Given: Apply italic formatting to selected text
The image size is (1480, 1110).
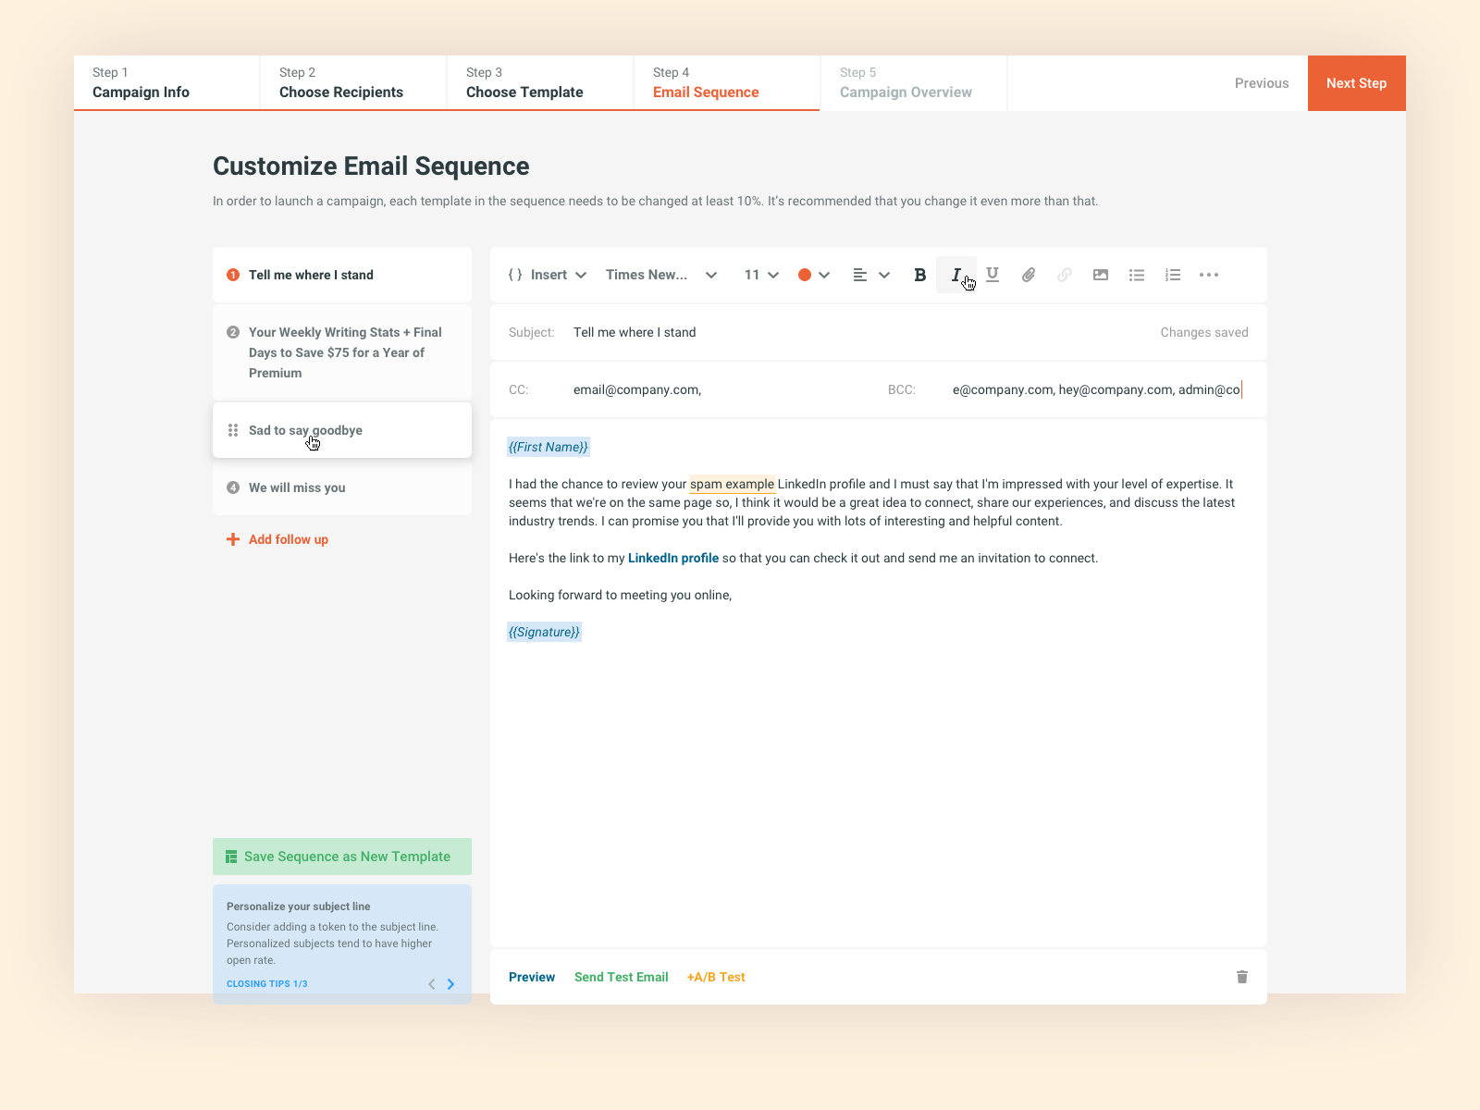Looking at the screenshot, I should 956,275.
